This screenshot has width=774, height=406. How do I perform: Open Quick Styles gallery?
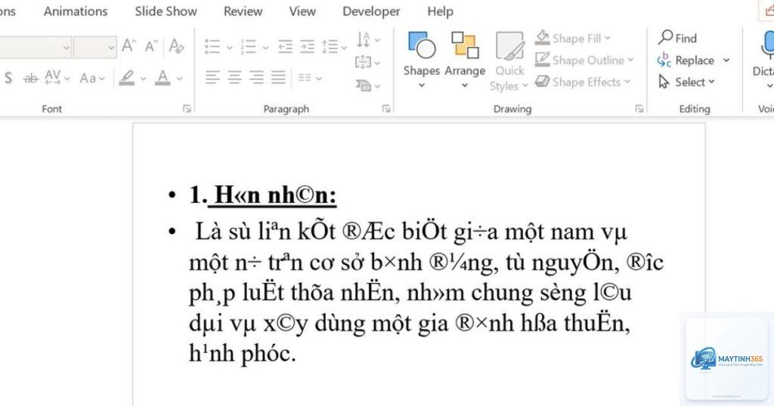pos(509,62)
